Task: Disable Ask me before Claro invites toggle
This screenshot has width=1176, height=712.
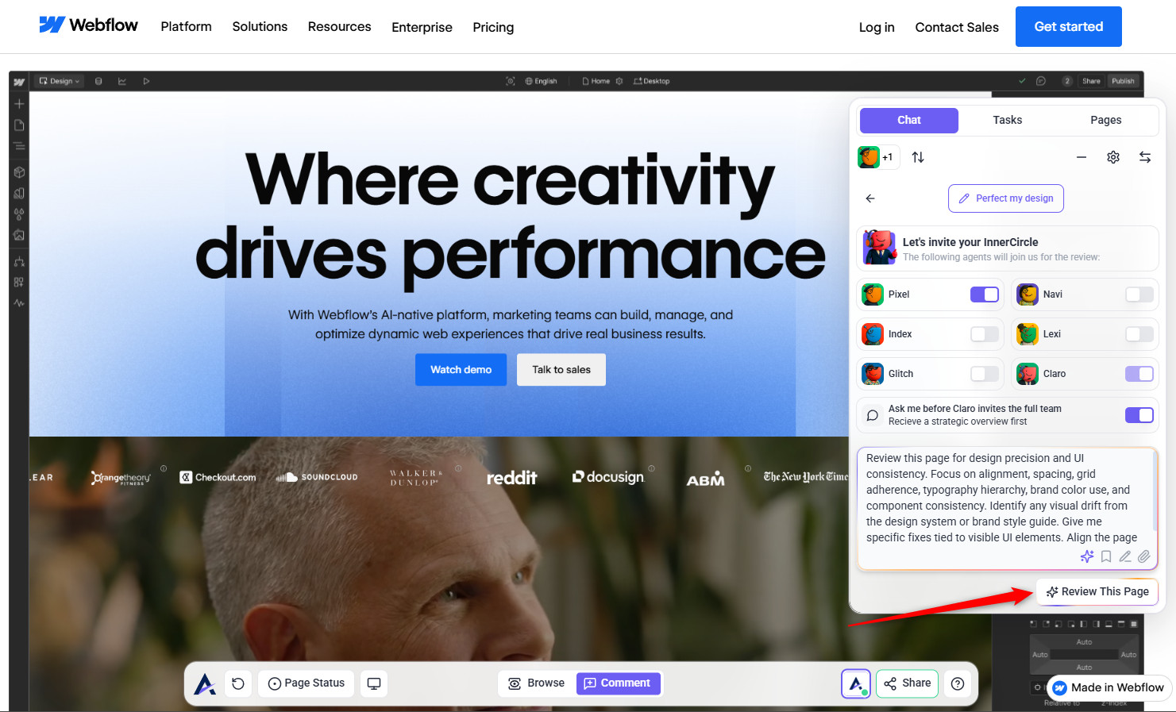Action: pyautogui.click(x=1139, y=415)
